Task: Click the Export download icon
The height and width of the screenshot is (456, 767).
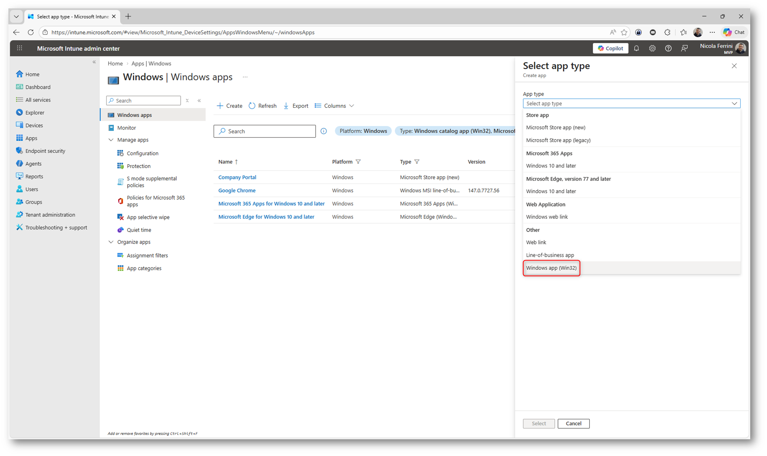Action: point(286,106)
